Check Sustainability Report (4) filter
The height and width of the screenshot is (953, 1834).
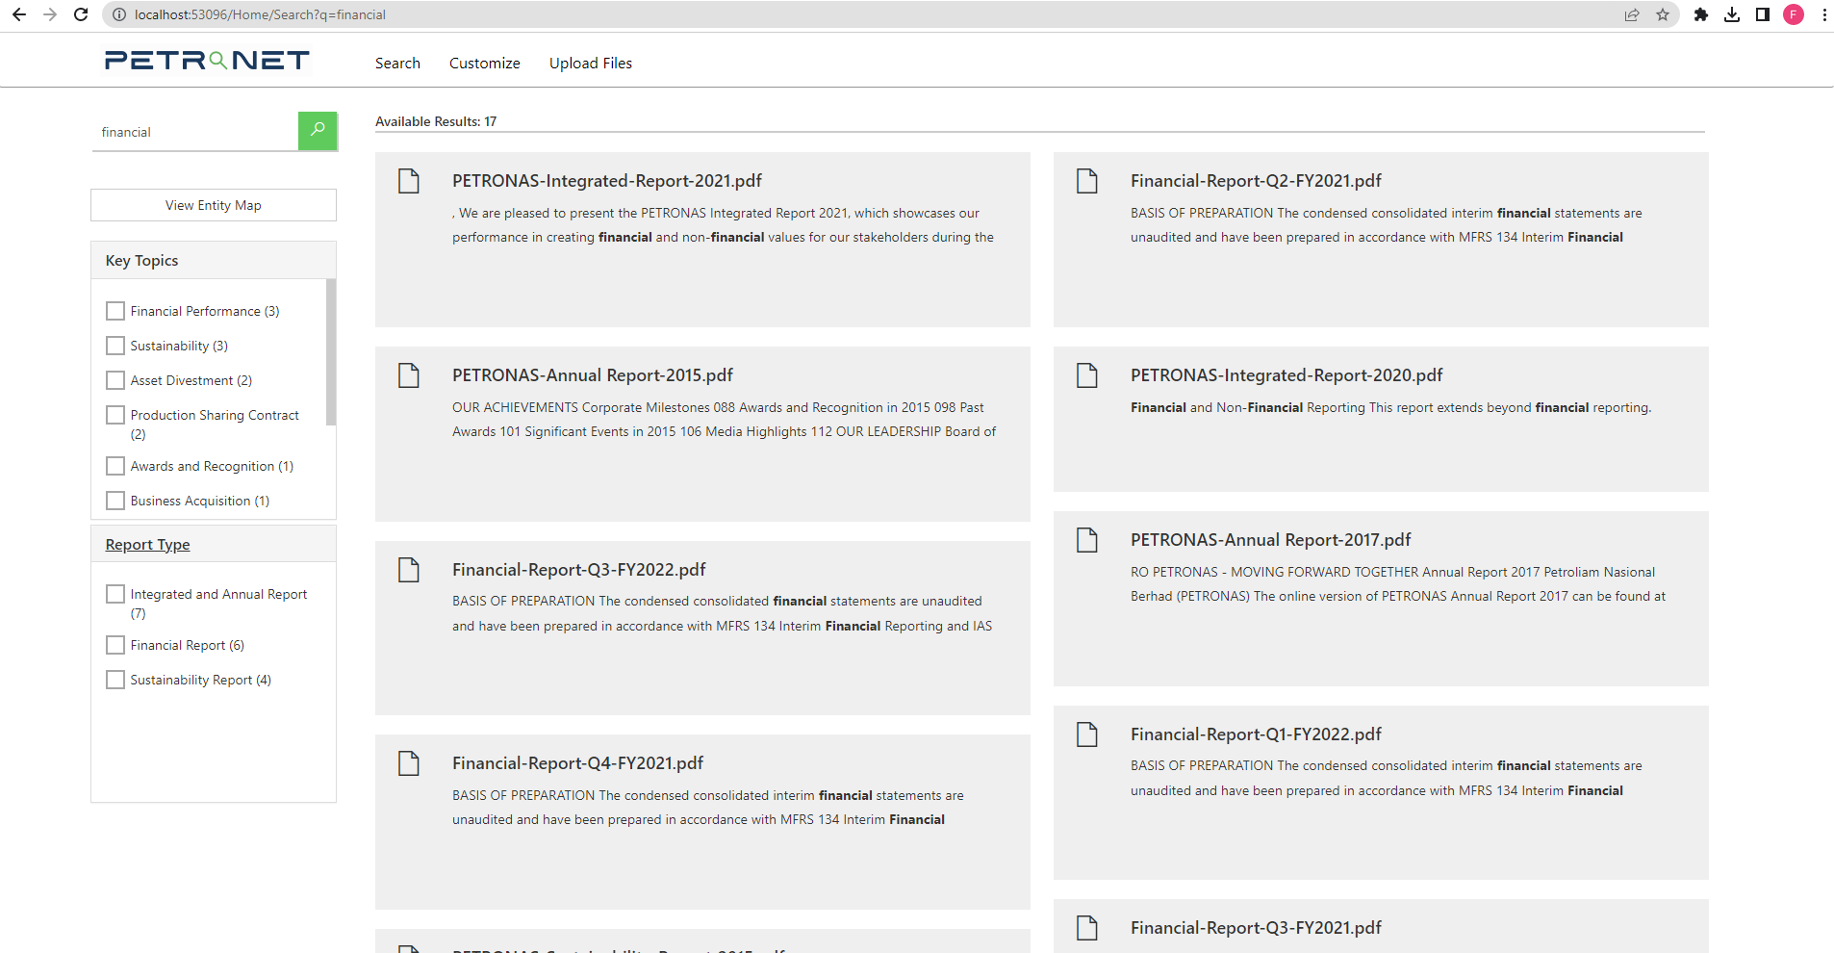tap(115, 680)
